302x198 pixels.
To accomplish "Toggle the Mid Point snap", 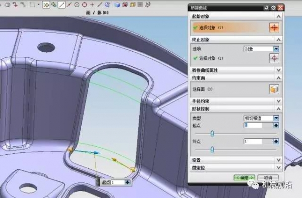I will point(69,5).
